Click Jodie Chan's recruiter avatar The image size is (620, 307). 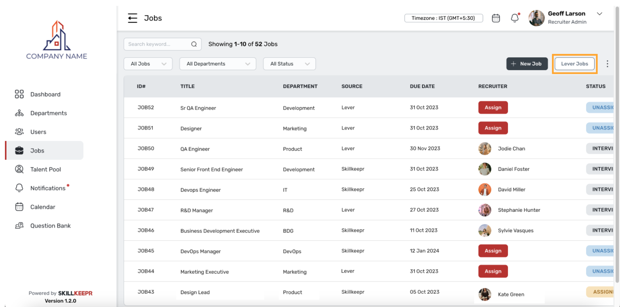(x=484, y=149)
